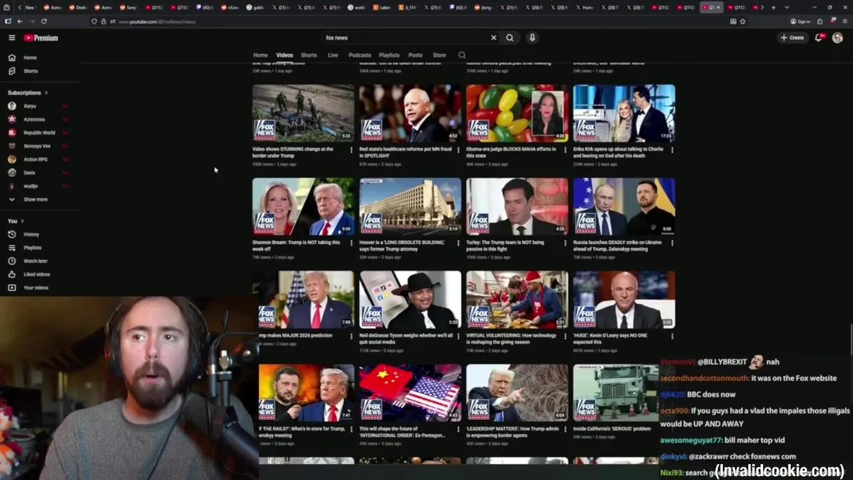The height and width of the screenshot is (480, 853).
Task: Open more options for 'Erika Kirk opens up' video
Action: (672, 150)
